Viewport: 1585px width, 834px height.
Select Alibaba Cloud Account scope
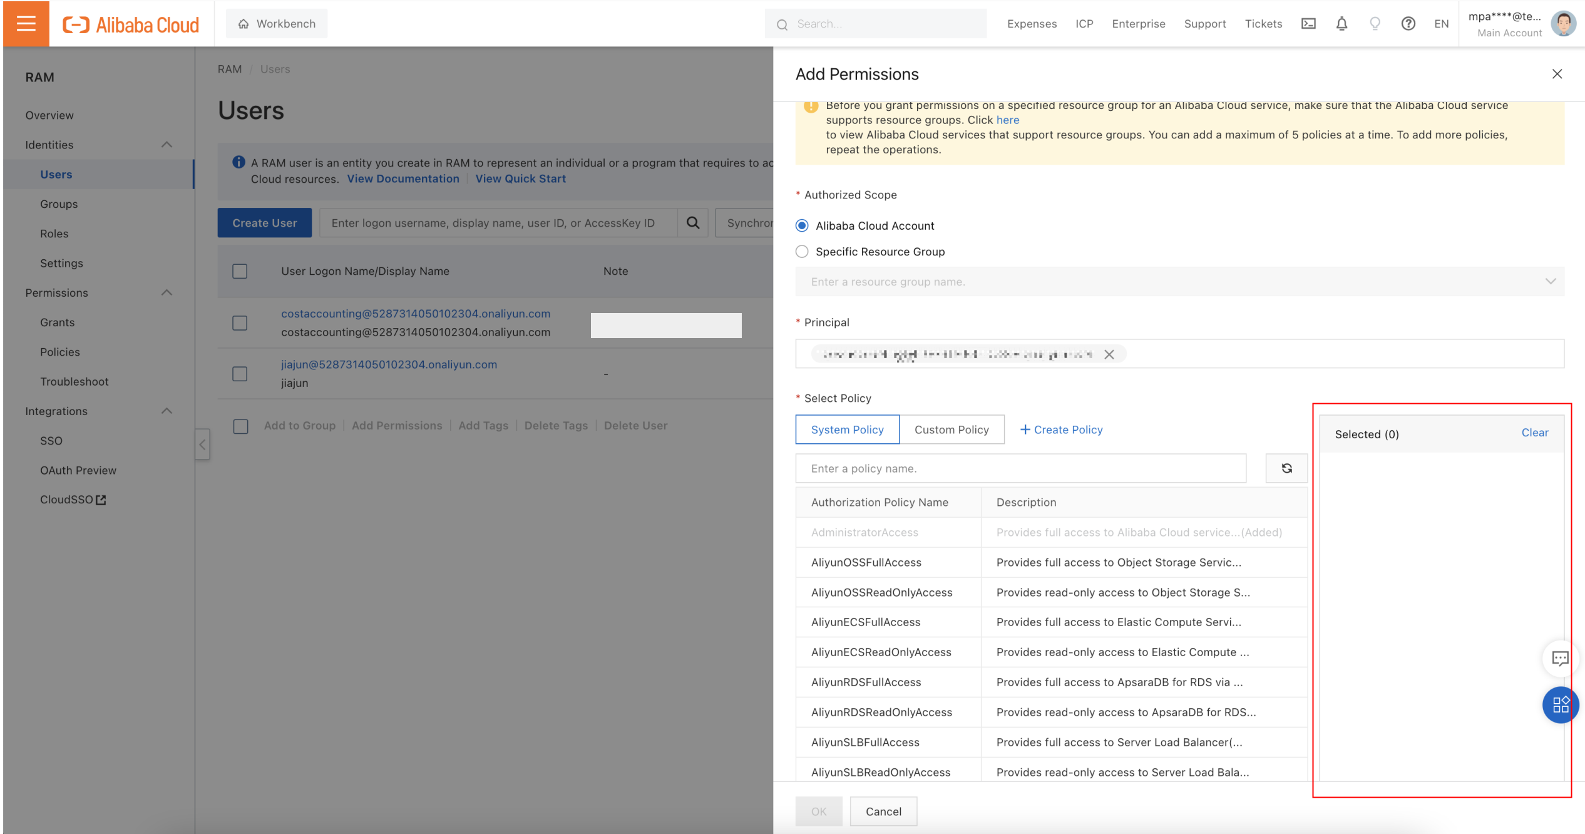point(801,225)
